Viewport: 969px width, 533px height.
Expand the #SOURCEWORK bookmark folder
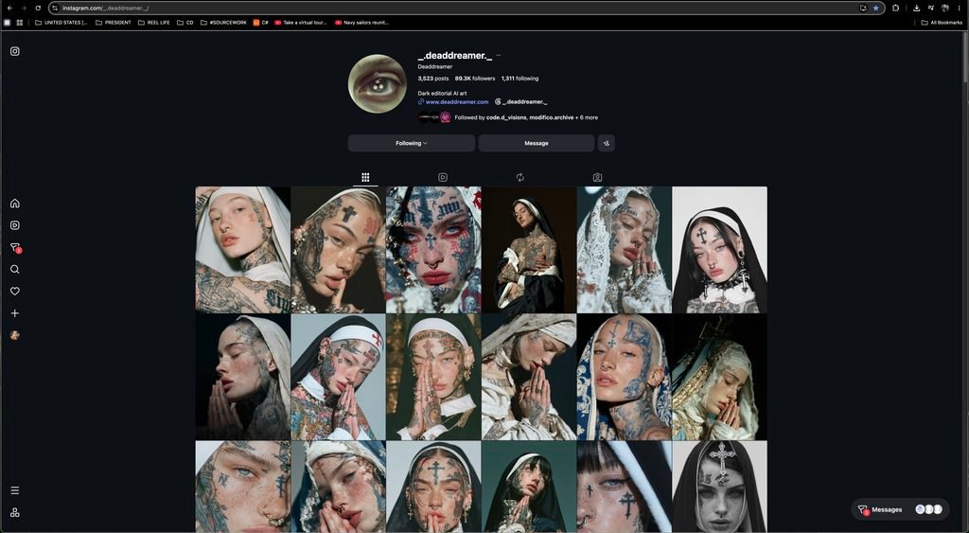pyautogui.click(x=223, y=23)
